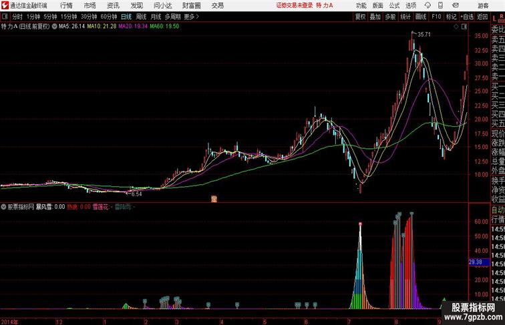The image size is (505, 325).
Task: Select the 日线 daily period tab
Action: tap(126, 17)
